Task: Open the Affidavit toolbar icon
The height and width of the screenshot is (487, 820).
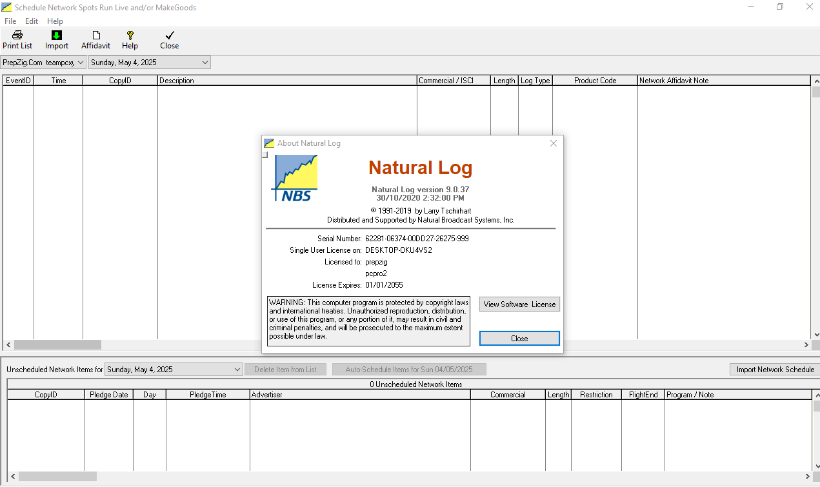Action: 96,35
